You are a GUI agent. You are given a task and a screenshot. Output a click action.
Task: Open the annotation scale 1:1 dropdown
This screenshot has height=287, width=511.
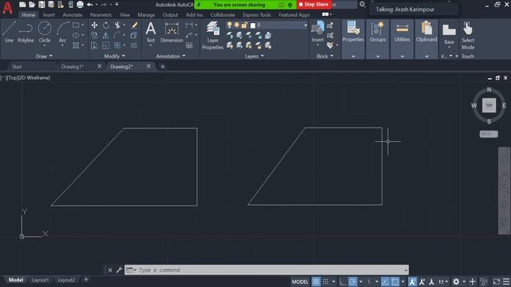pyautogui.click(x=443, y=281)
